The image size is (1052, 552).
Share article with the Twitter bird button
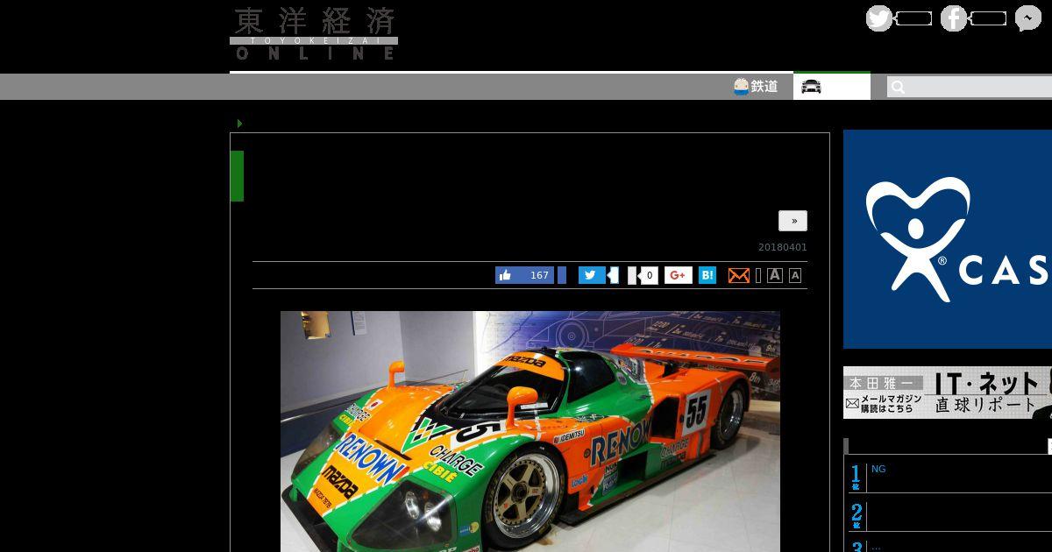pos(592,275)
